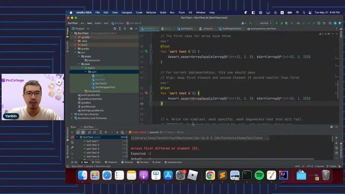The width and height of the screenshot is (345, 194).
Task: Open the Terminal tool window tab
Action: coord(127,162)
